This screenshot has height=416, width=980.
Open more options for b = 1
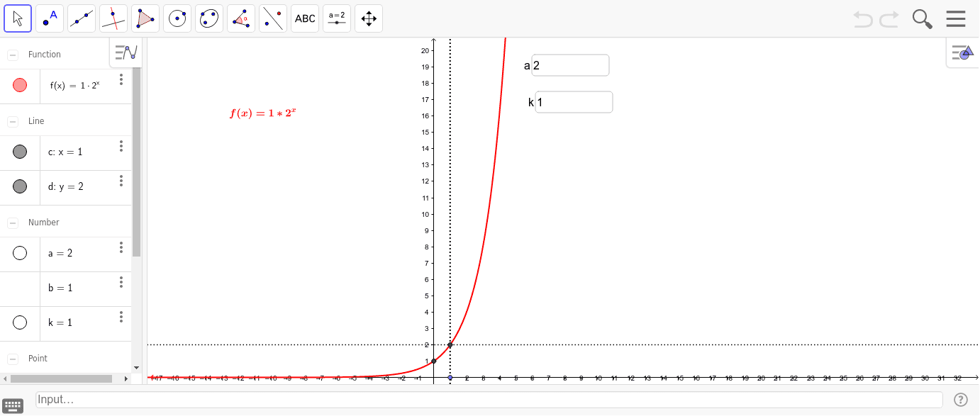pos(121,282)
